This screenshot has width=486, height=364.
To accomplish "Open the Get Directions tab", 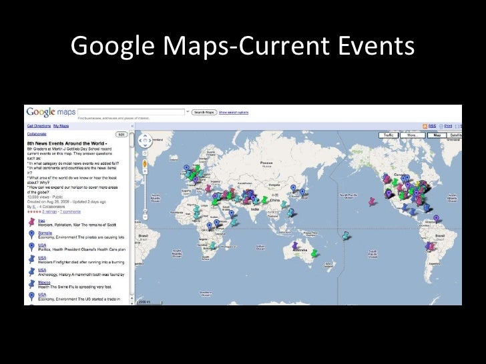I will point(39,126).
